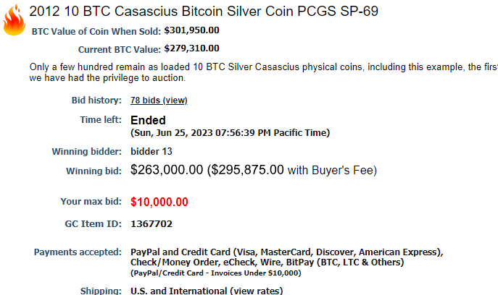Click the $295,875.00 buyer's fee total

(247, 170)
